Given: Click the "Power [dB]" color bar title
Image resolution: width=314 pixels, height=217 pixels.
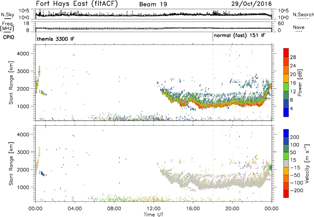Looking at the screenshot, I should 300,83.
